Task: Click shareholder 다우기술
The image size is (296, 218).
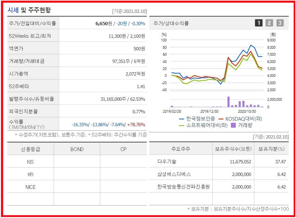Action: coord(167,162)
